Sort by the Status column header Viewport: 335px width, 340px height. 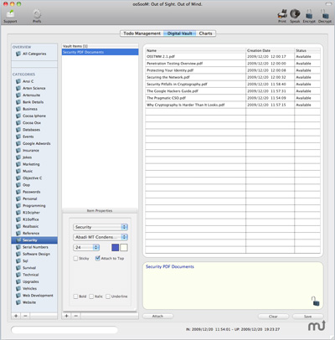click(307, 50)
